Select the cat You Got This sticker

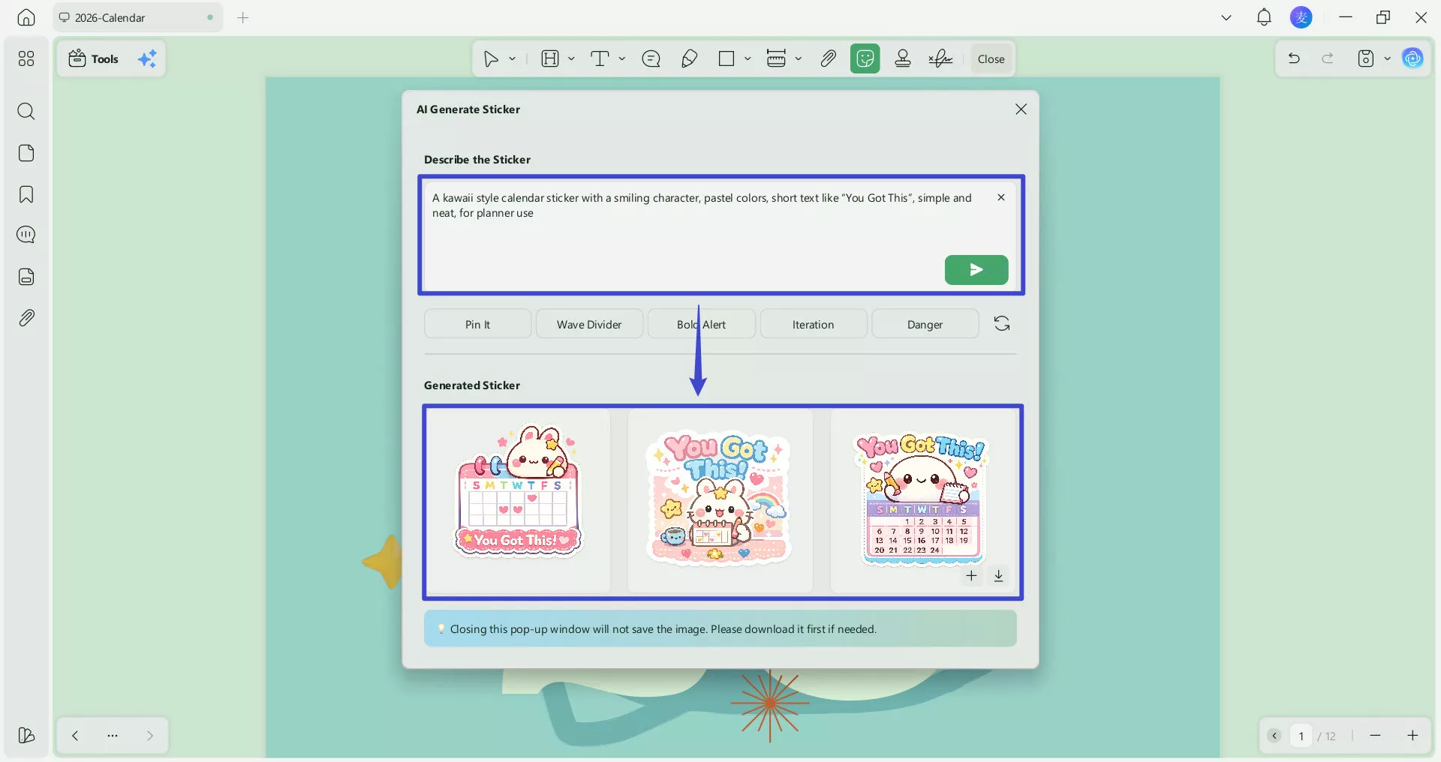[720, 501]
